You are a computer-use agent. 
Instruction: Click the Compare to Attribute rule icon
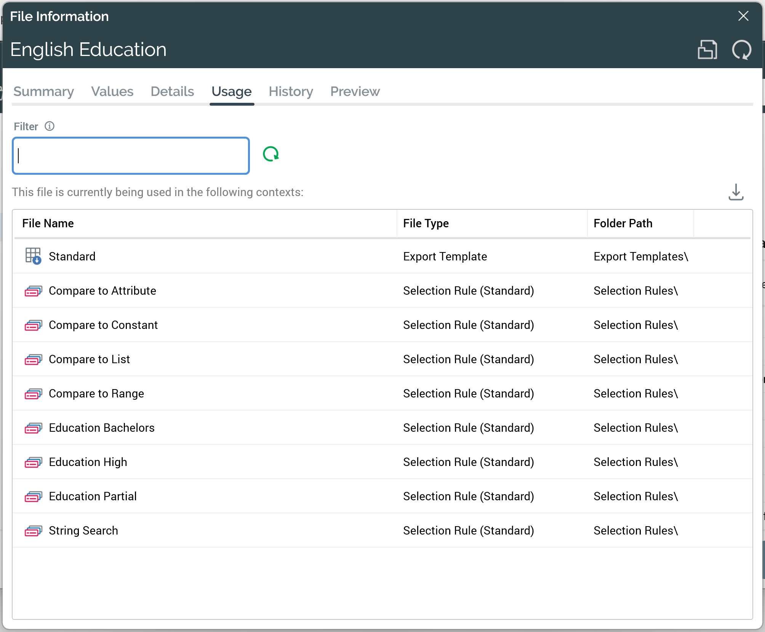click(x=33, y=291)
